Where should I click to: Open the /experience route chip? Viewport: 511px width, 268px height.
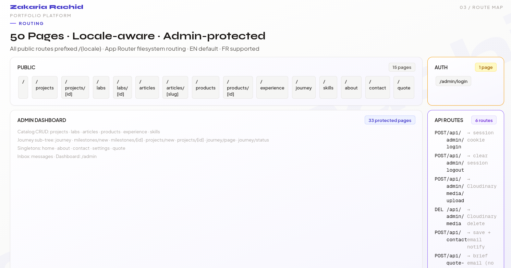coord(272,87)
